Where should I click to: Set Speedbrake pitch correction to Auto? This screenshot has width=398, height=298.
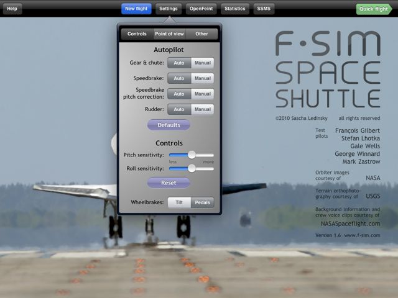pyautogui.click(x=179, y=94)
